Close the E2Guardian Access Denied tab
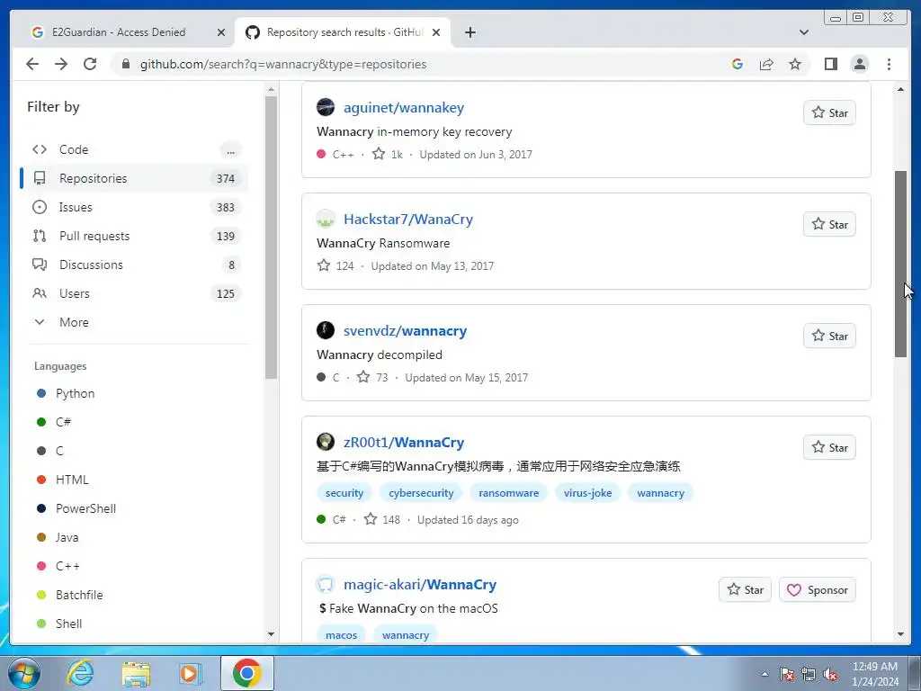 [221, 32]
